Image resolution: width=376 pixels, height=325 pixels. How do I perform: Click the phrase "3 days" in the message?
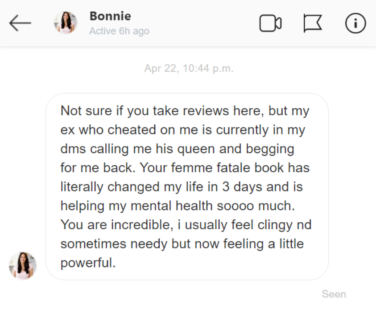coord(241,187)
